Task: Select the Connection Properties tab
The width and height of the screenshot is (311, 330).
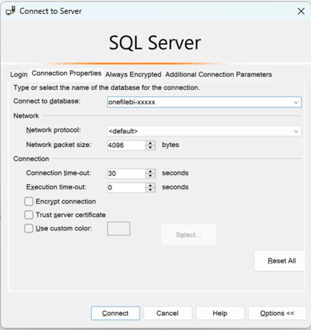Action: [66, 73]
